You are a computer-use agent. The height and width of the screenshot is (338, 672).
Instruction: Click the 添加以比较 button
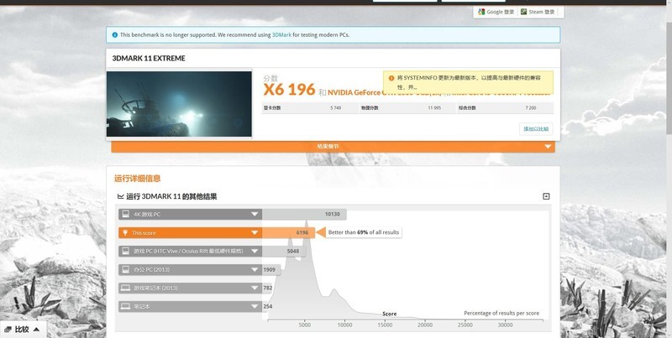point(536,129)
